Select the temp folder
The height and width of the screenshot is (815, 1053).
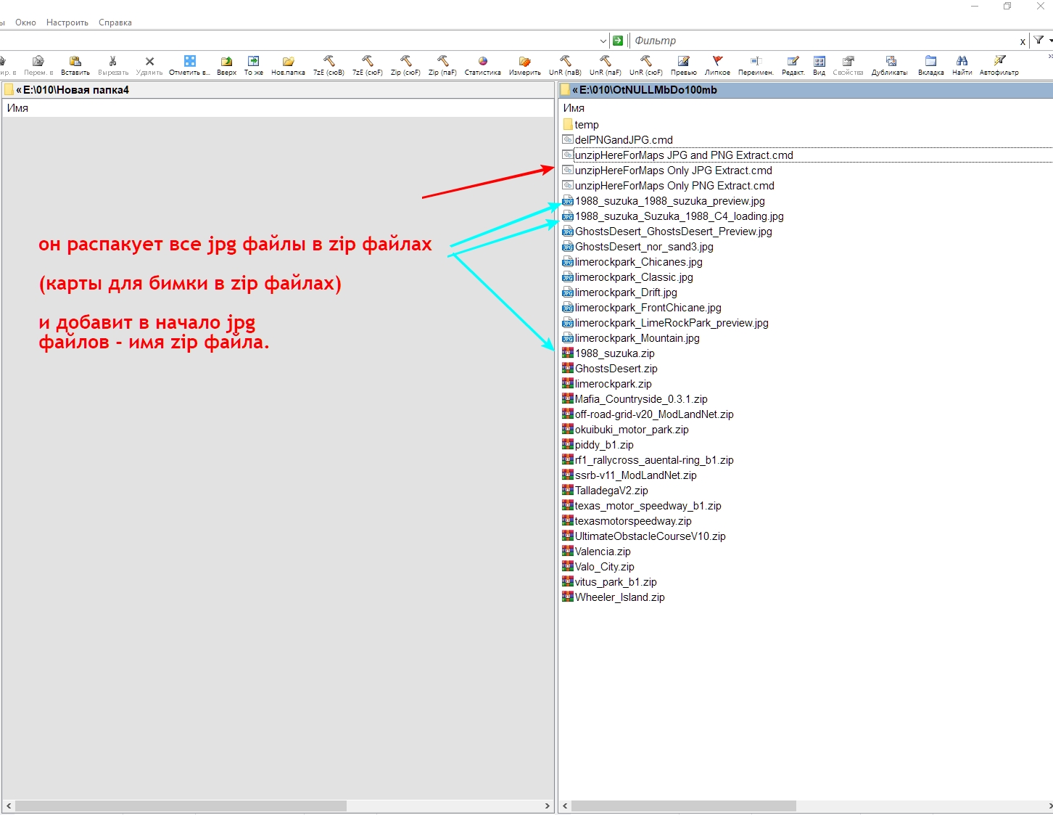coord(581,125)
